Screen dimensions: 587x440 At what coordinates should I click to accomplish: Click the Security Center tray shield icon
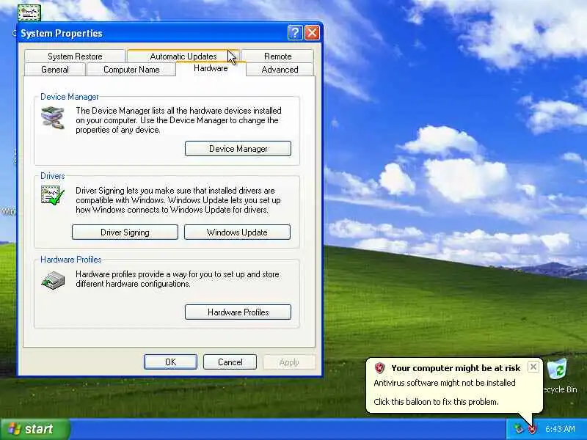click(533, 429)
